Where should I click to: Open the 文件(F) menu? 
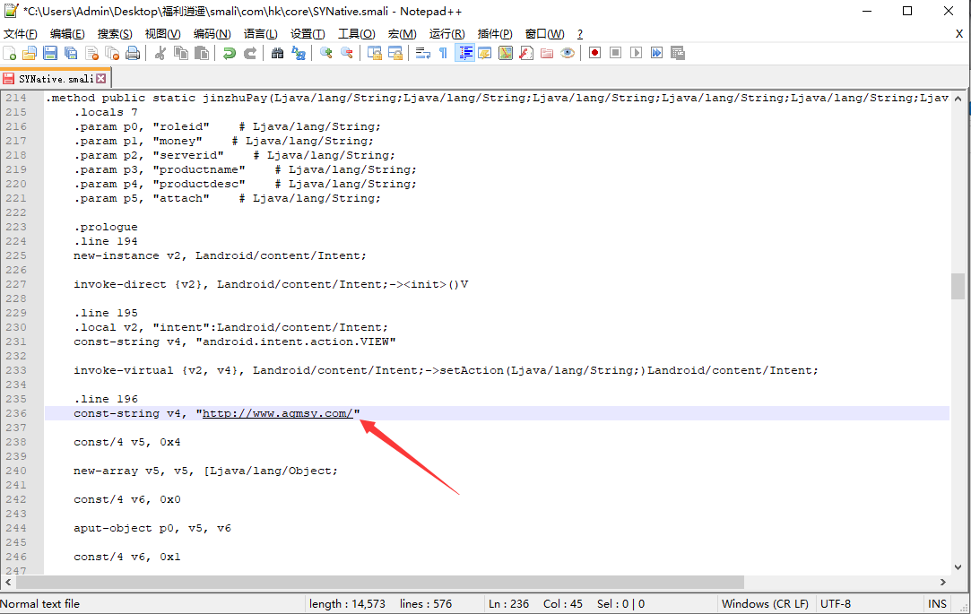20,34
